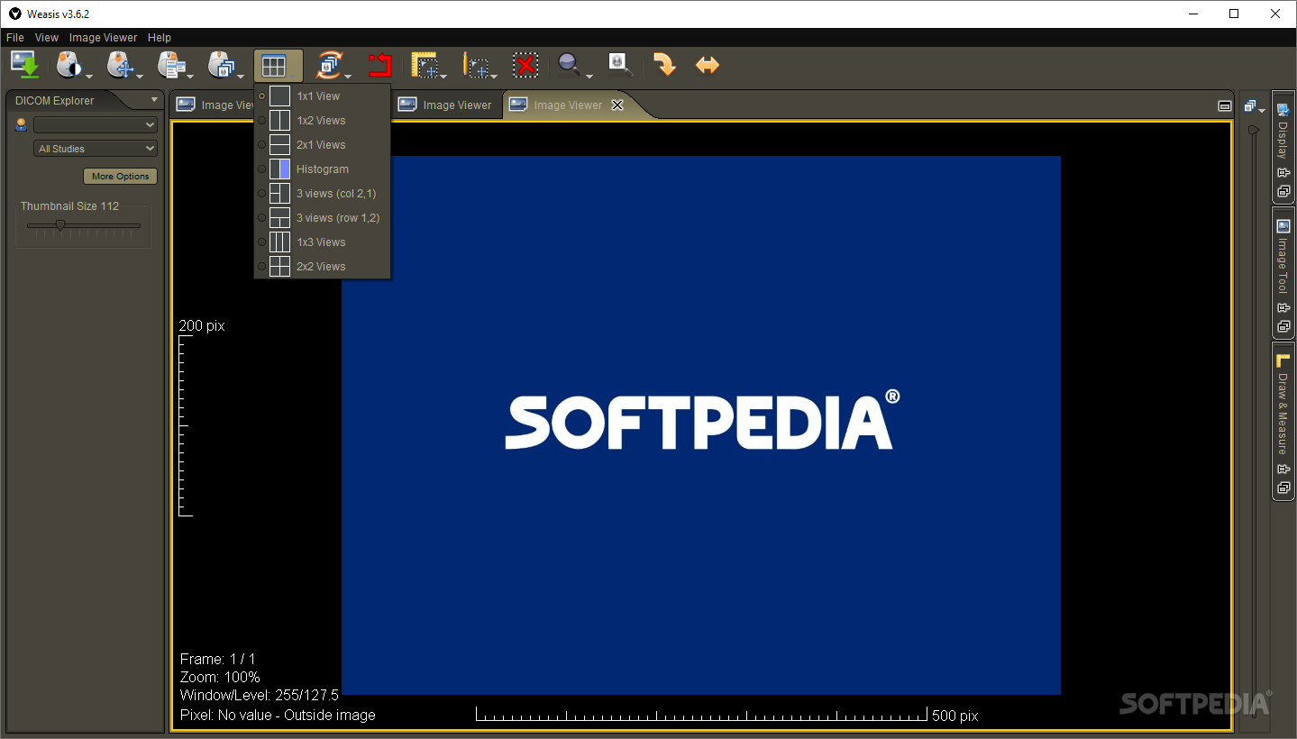The width and height of the screenshot is (1297, 739).
Task: Open the Image Tool side panel label
Action: (1283, 266)
